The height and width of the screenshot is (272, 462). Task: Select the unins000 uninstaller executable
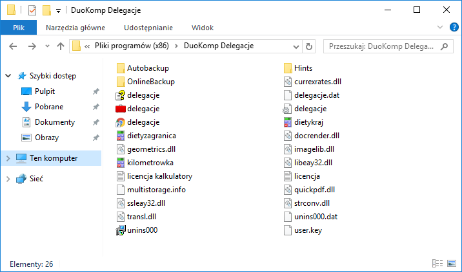[137, 230]
